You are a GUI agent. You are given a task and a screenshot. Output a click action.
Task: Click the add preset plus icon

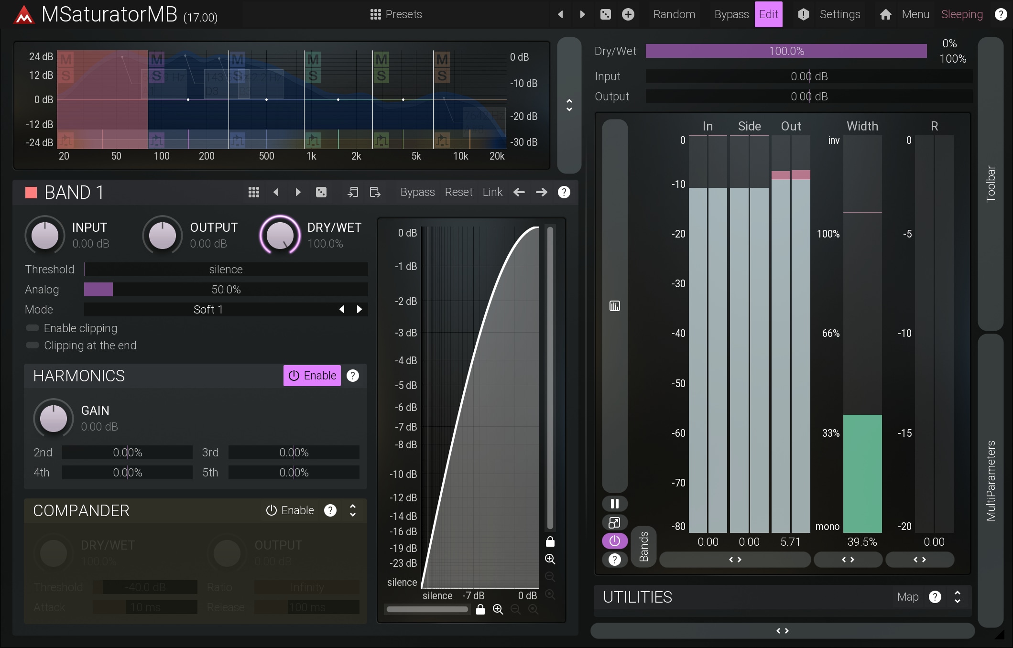pos(628,14)
